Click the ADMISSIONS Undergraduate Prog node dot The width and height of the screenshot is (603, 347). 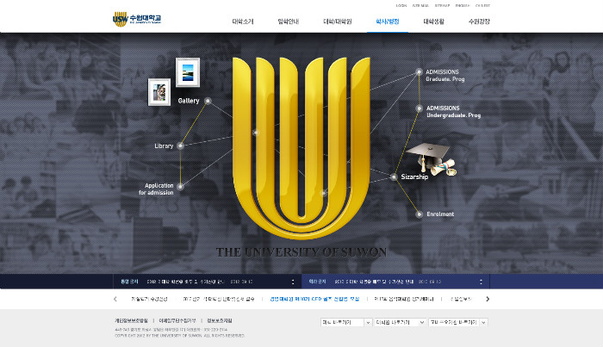pyautogui.click(x=420, y=108)
